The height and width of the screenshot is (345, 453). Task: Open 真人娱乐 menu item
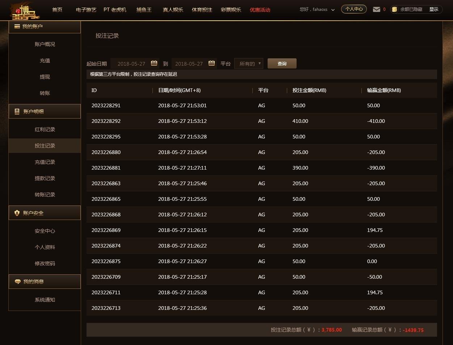coord(173,10)
